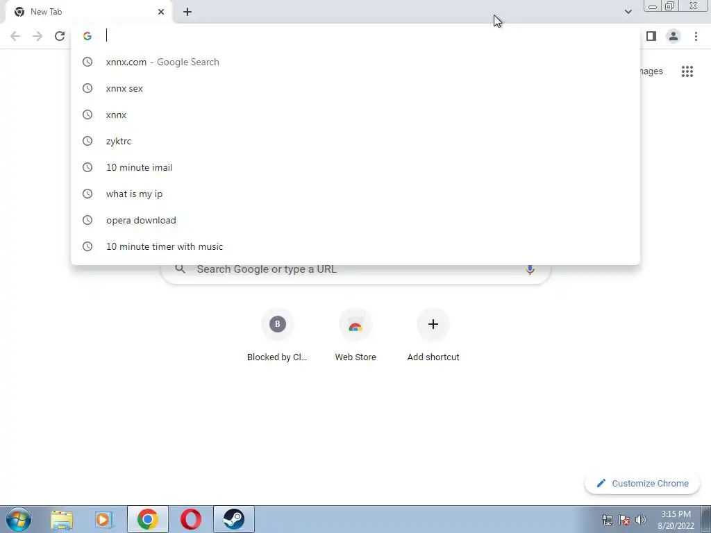The width and height of the screenshot is (711, 533).
Task: Click the 'Search Google or type a URL' box
Action: pyautogui.click(x=355, y=271)
